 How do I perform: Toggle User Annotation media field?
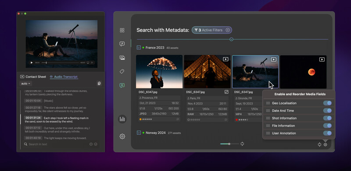pos(327,133)
